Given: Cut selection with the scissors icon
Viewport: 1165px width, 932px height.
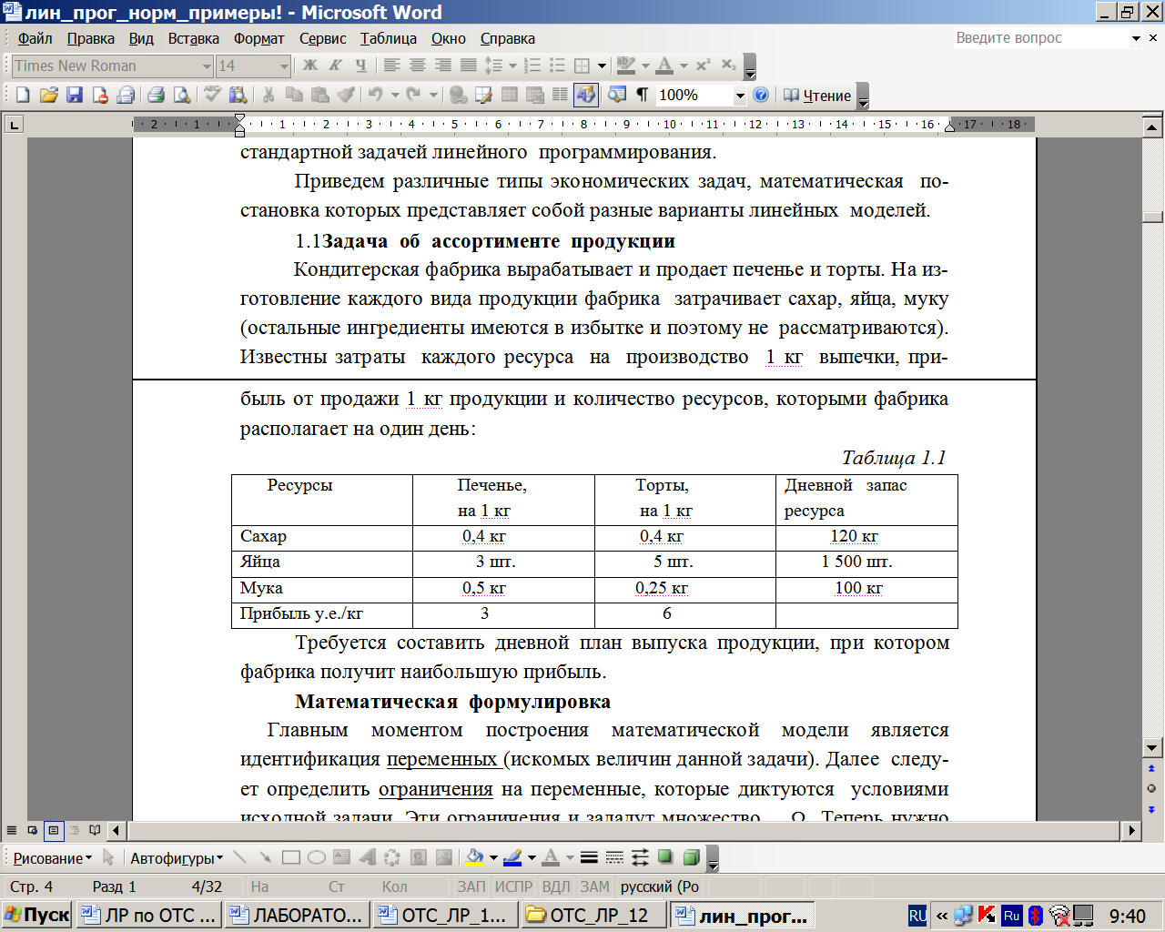Looking at the screenshot, I should pos(268,95).
